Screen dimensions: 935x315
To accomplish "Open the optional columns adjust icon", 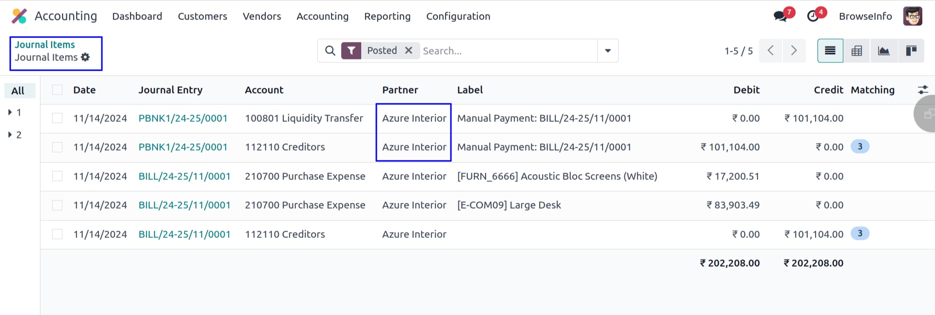I will (x=923, y=90).
